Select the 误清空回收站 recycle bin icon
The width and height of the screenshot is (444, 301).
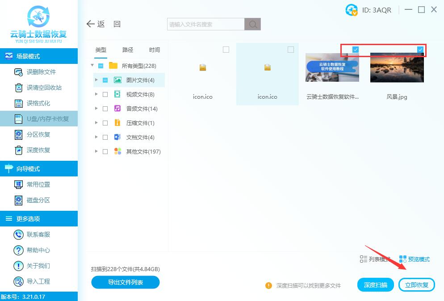pyautogui.click(x=18, y=88)
